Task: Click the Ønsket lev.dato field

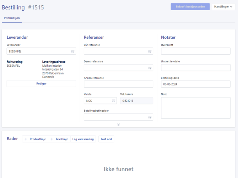Action: 196,68
